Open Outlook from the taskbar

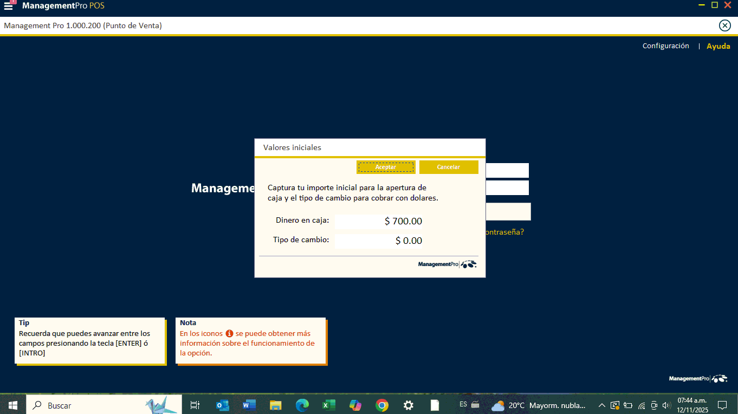pos(222,405)
